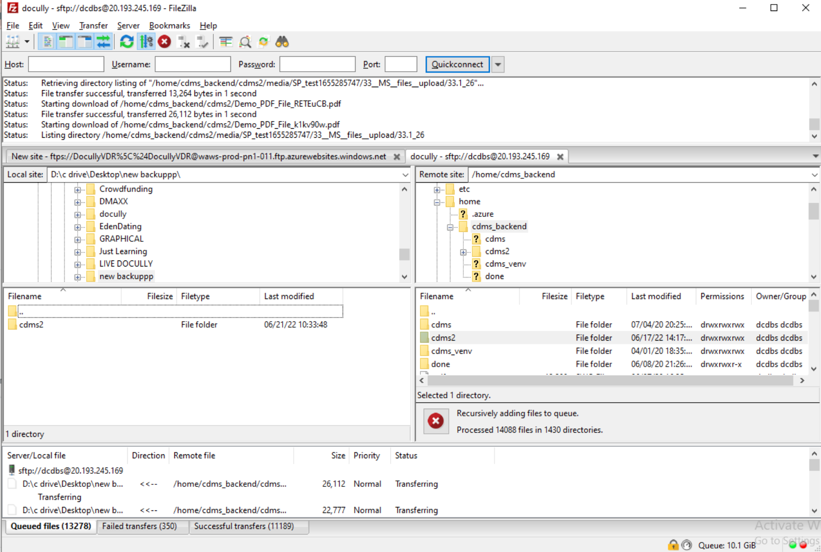Toggle synchronized browsing icon
This screenshot has width=821, height=552.
click(x=263, y=42)
